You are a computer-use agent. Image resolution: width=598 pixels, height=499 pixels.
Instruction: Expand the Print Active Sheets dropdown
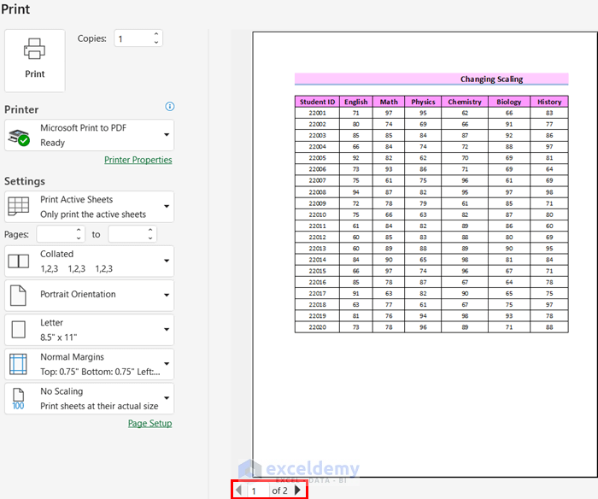[x=89, y=207]
